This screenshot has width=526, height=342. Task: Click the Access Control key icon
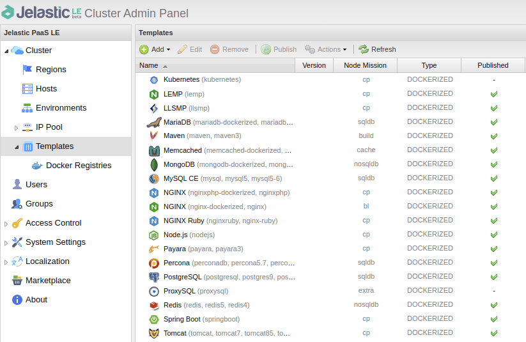pos(17,223)
